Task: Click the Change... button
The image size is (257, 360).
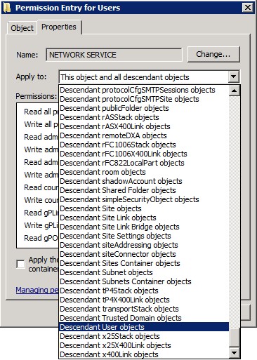Action: click(x=213, y=54)
